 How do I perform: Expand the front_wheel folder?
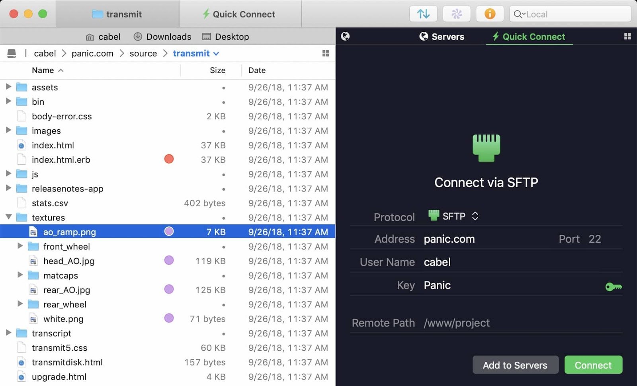21,246
